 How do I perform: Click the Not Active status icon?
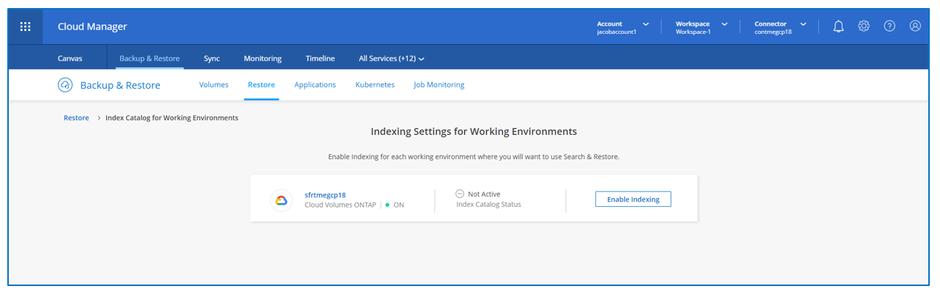(x=460, y=194)
